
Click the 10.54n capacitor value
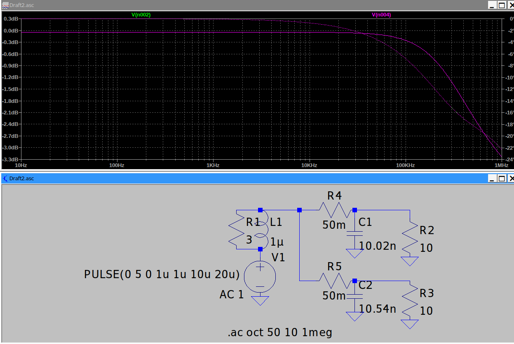(377, 309)
